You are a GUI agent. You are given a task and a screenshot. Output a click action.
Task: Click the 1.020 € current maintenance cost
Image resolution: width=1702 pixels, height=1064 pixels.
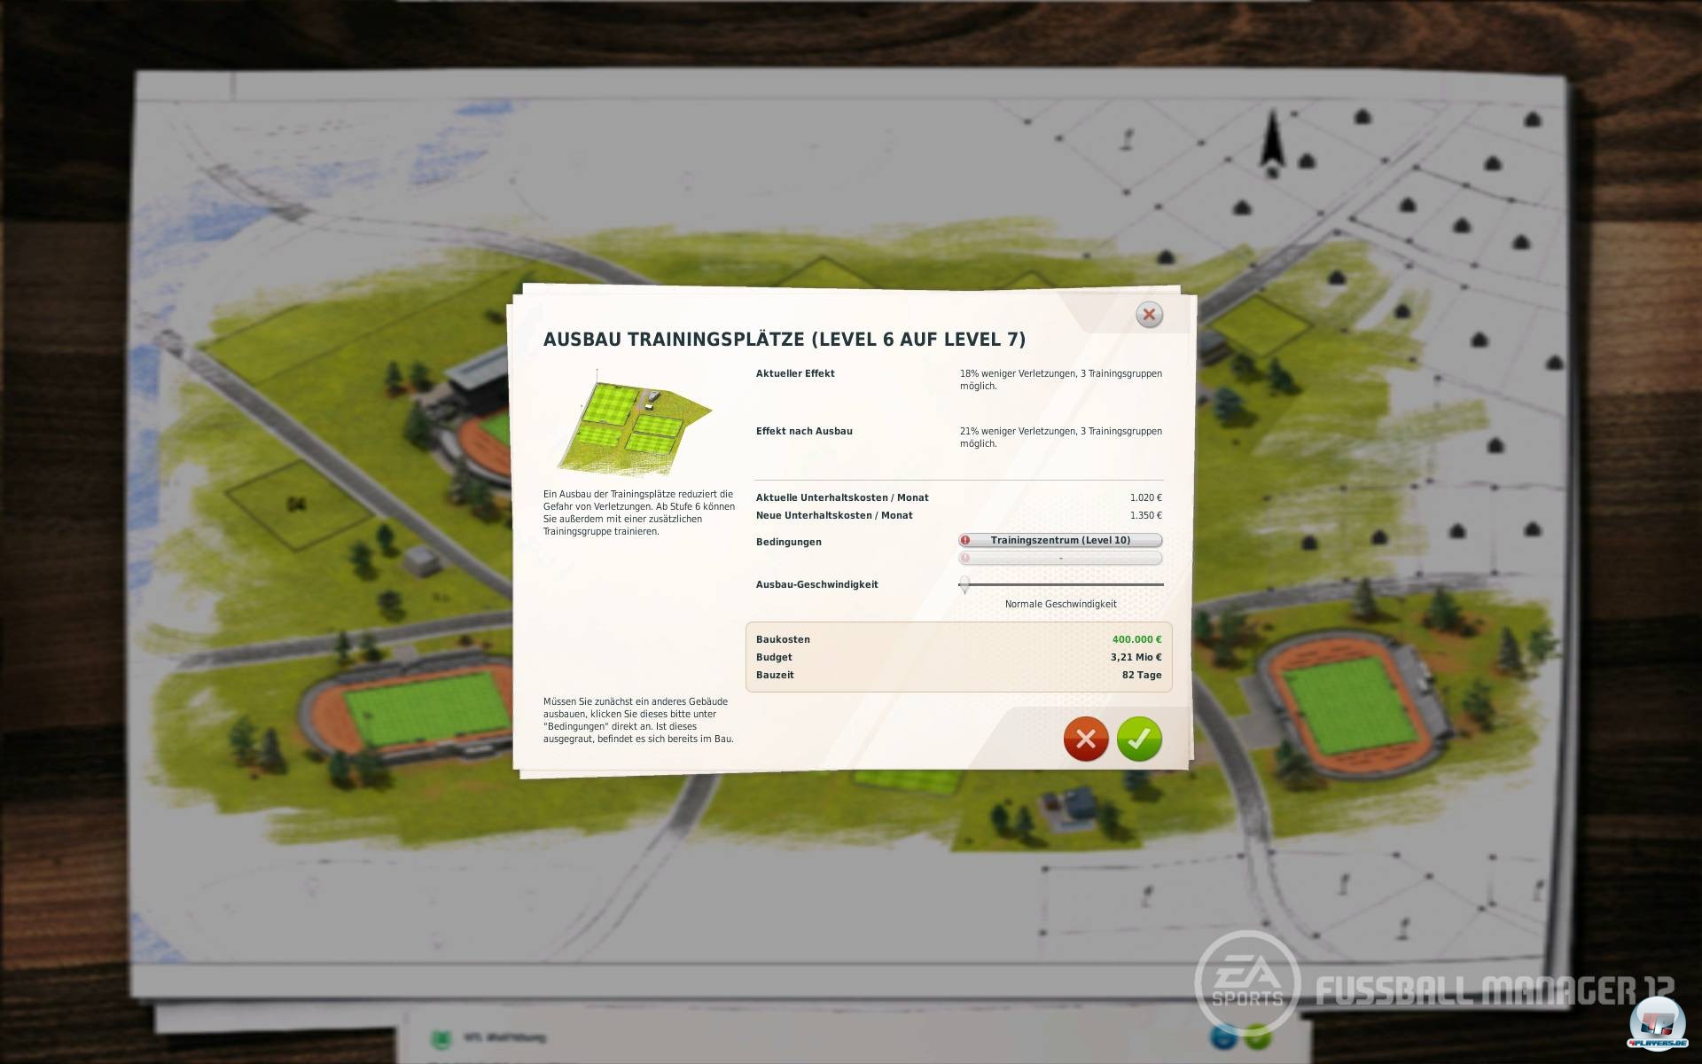(1145, 497)
